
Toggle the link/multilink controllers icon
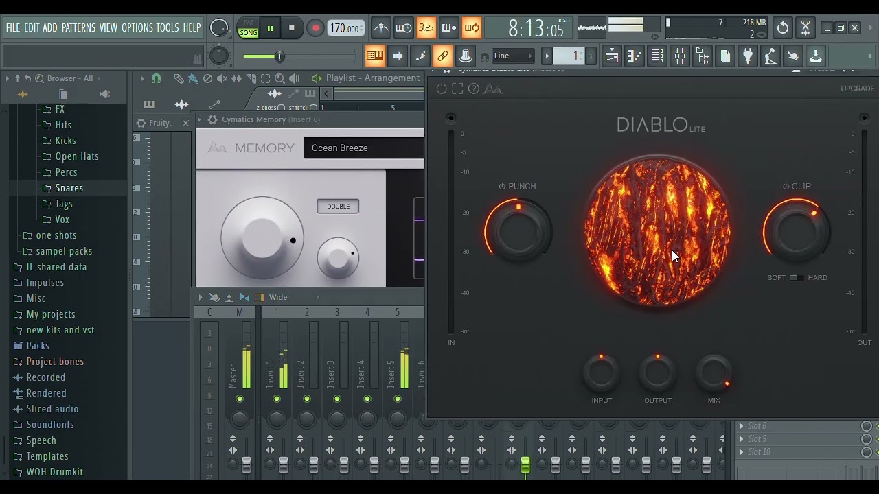[x=443, y=56]
